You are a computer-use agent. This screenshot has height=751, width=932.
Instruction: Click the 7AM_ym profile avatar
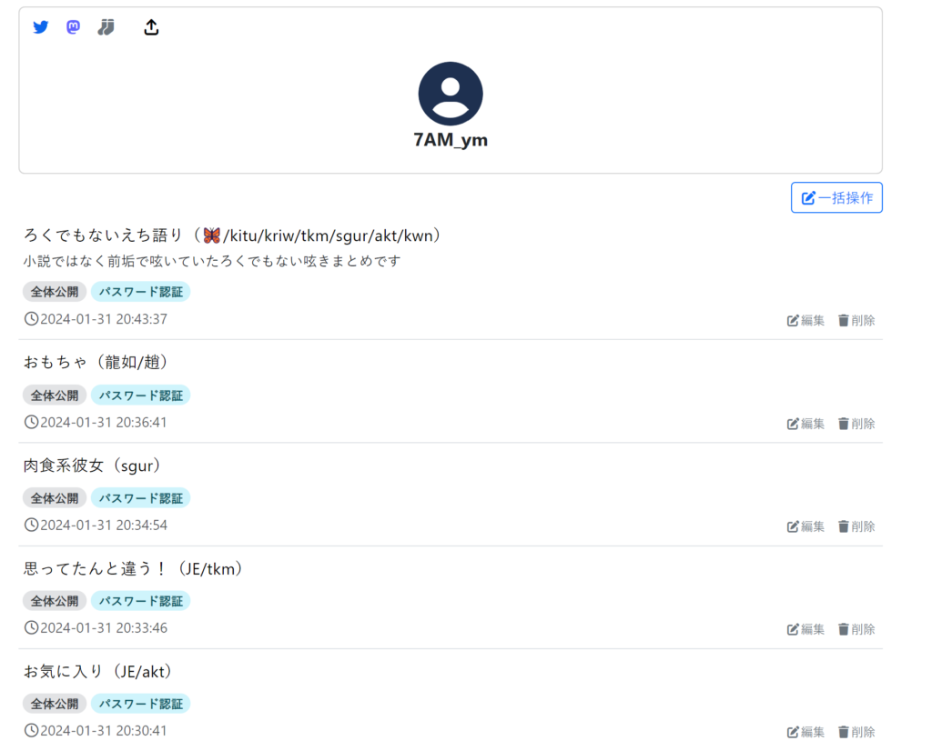tap(451, 94)
